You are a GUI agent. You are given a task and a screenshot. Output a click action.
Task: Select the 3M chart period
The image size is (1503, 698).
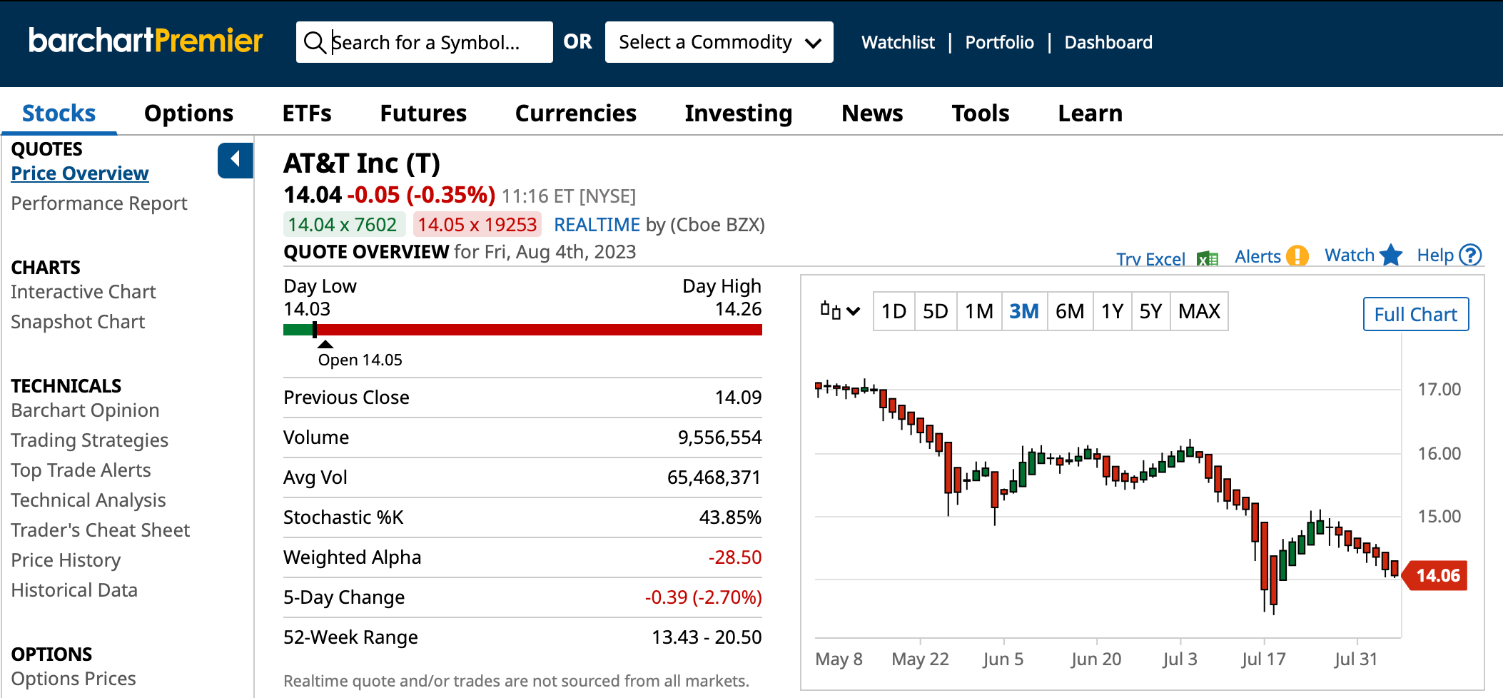[x=1024, y=311]
